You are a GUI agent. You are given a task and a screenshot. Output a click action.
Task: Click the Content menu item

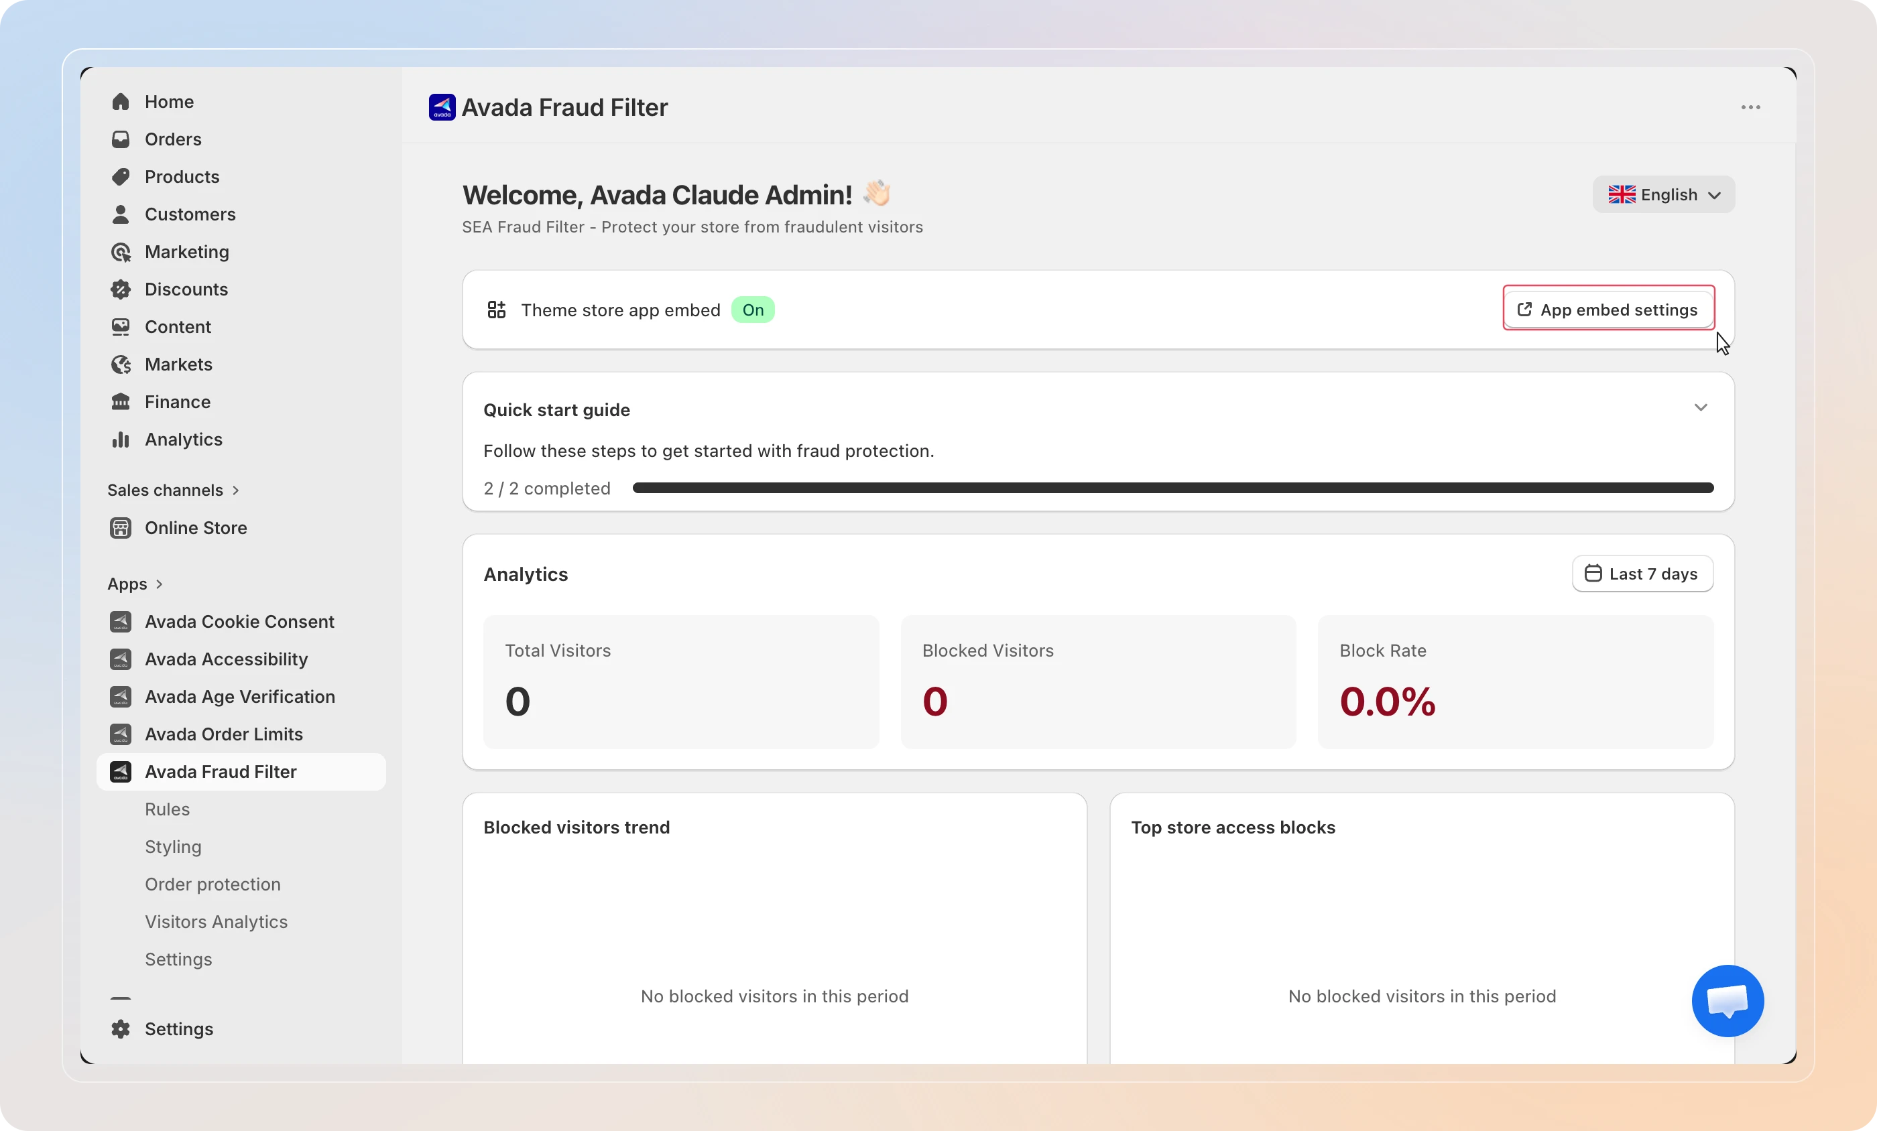coord(241,327)
